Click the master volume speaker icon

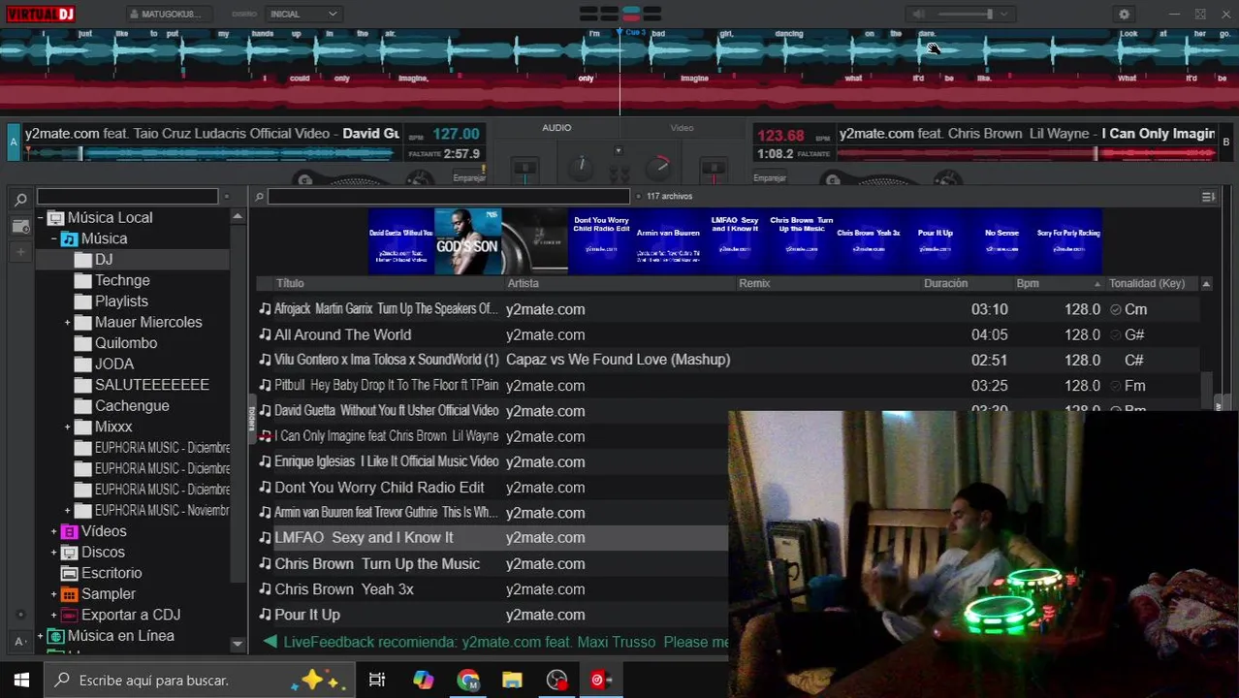[x=918, y=15]
